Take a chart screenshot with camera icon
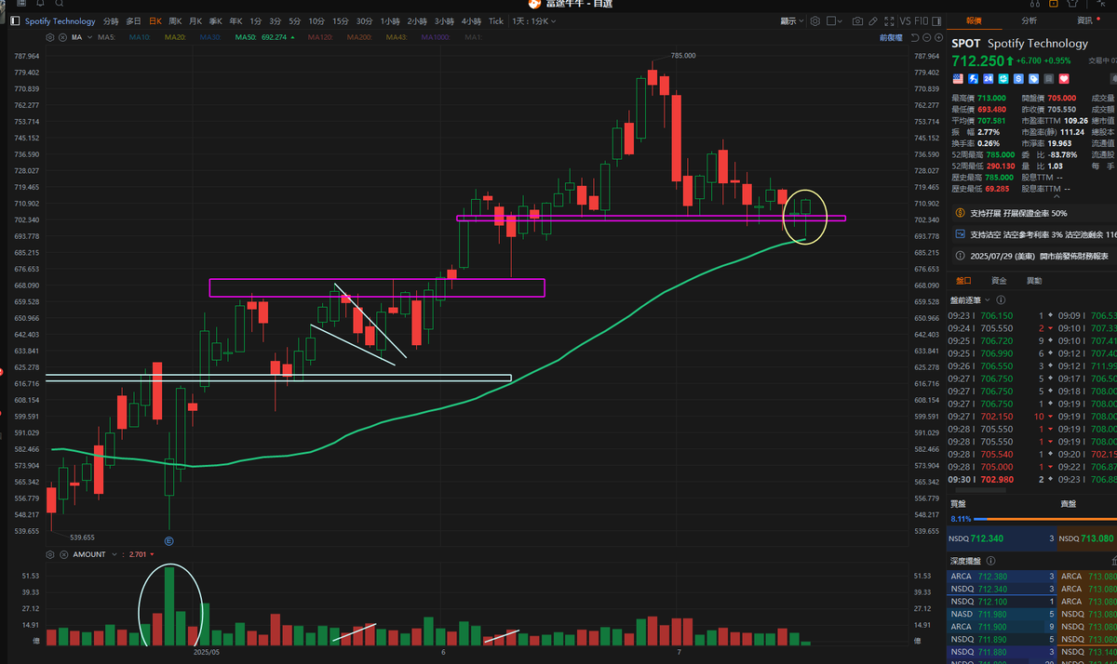Image resolution: width=1117 pixels, height=664 pixels. pyautogui.click(x=857, y=20)
